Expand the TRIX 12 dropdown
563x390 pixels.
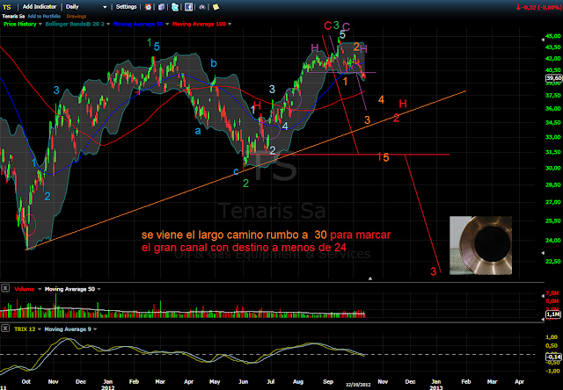(x=39, y=329)
